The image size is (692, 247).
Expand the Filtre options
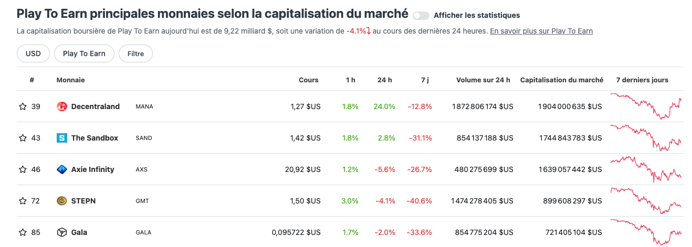135,53
